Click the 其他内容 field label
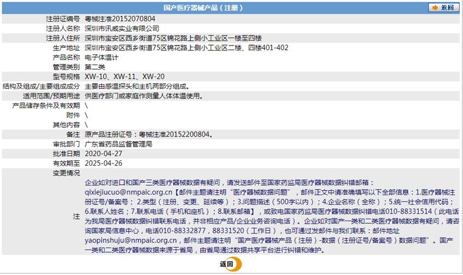Screen dimensions: 463x275 pos(66,125)
